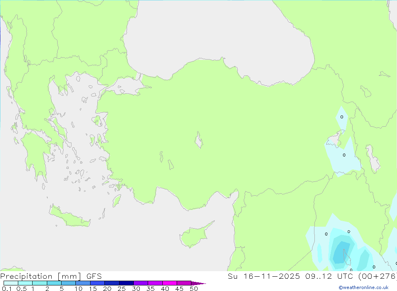The height and width of the screenshot is (291, 397).
Task: Choose the 40–45 mm magenta legend swatch
Action: [x=170, y=283]
